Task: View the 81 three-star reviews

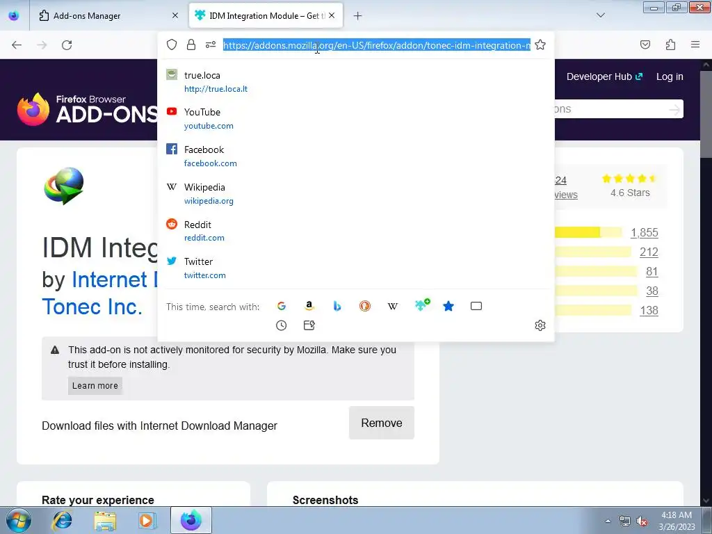Action: pyautogui.click(x=652, y=272)
